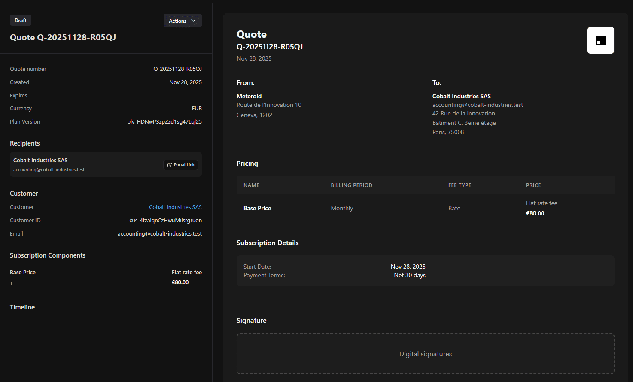Click the €80.00 price in Pricing table
This screenshot has width=633, height=382.
535,213
